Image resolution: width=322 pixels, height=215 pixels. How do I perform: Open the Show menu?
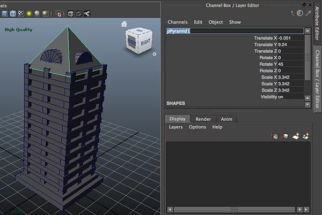pos(235,22)
